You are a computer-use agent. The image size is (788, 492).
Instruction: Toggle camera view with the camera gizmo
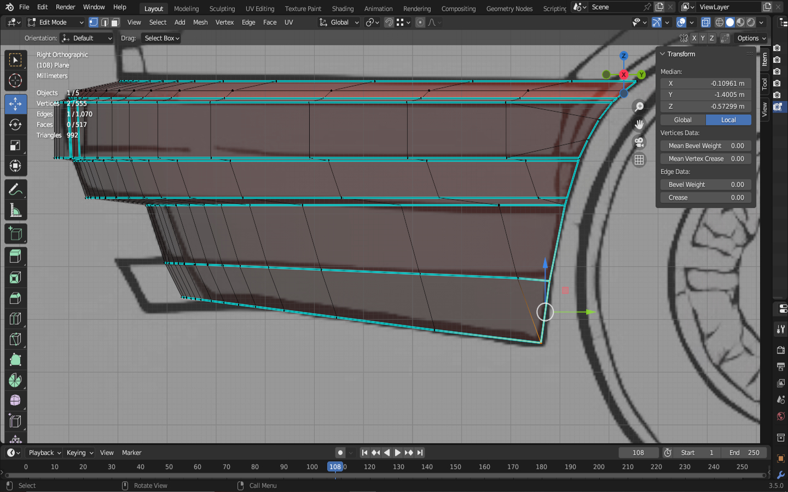pos(639,143)
